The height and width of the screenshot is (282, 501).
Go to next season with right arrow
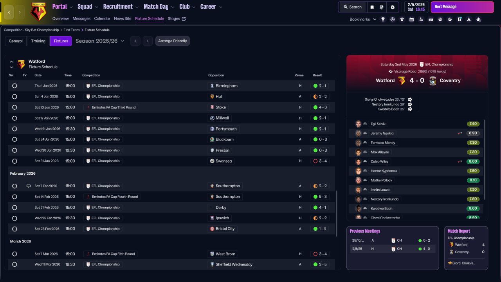pyautogui.click(x=148, y=41)
